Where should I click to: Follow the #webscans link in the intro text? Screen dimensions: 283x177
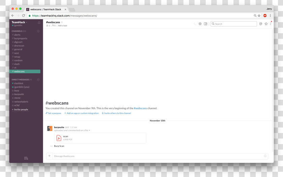[140, 108]
